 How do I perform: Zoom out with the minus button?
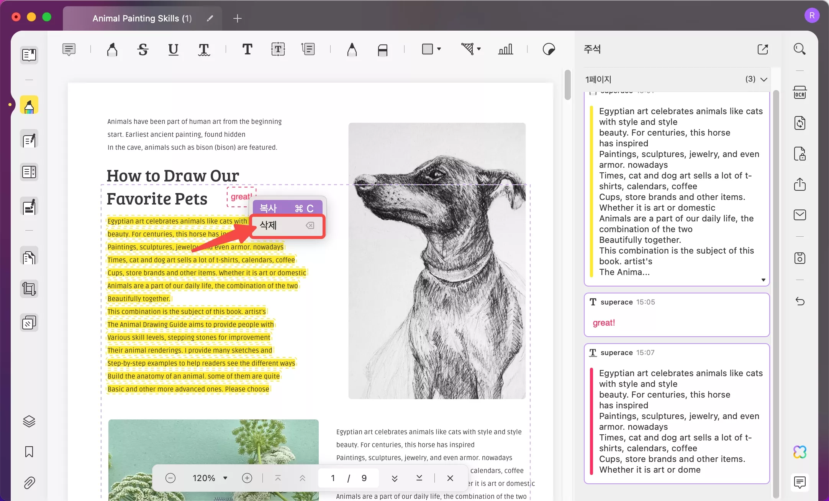coord(170,478)
